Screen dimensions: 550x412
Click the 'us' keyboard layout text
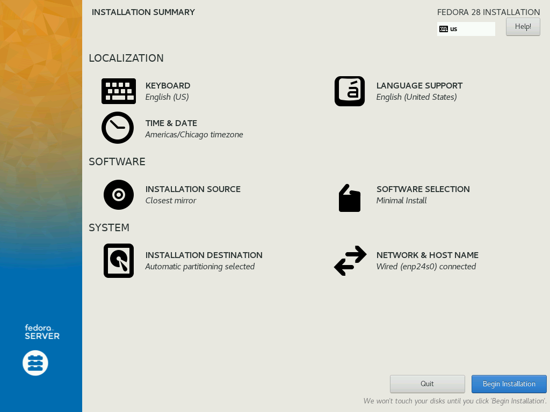point(454,29)
